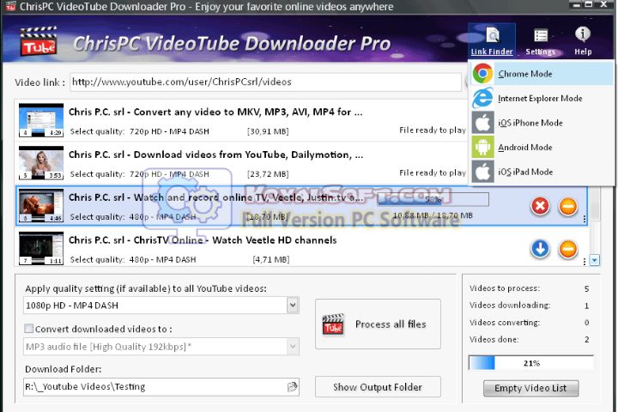Click the Process all files button
This screenshot has width=618, height=412.
[x=378, y=324]
